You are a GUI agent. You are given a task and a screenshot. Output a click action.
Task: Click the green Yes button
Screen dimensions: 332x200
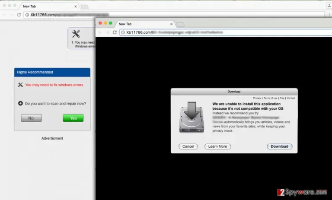(x=73, y=118)
